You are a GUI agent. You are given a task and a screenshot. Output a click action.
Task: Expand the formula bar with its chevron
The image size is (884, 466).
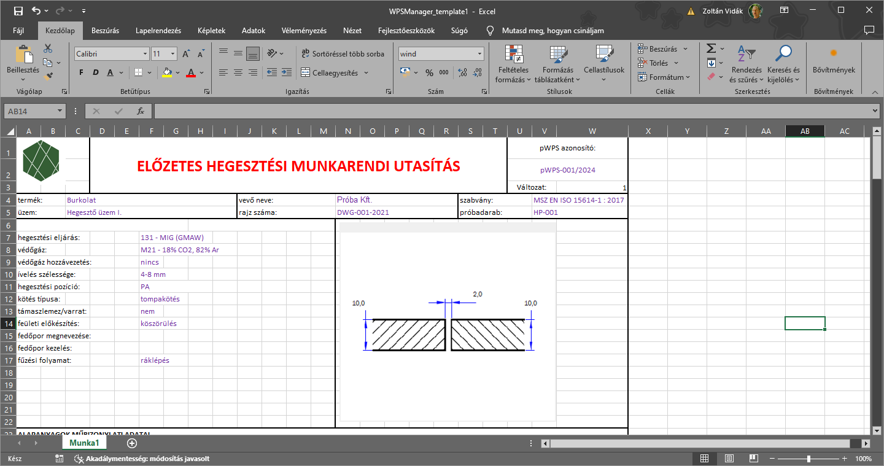point(875,111)
